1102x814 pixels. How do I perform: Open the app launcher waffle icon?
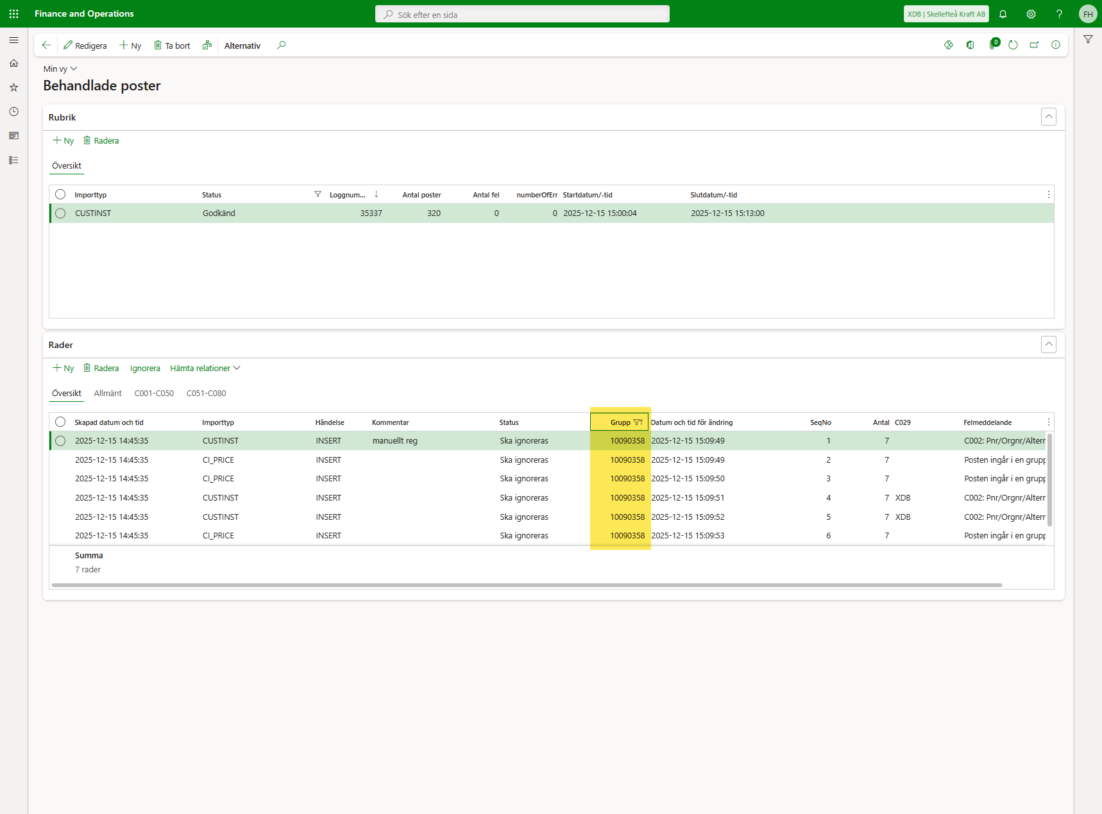coord(13,13)
